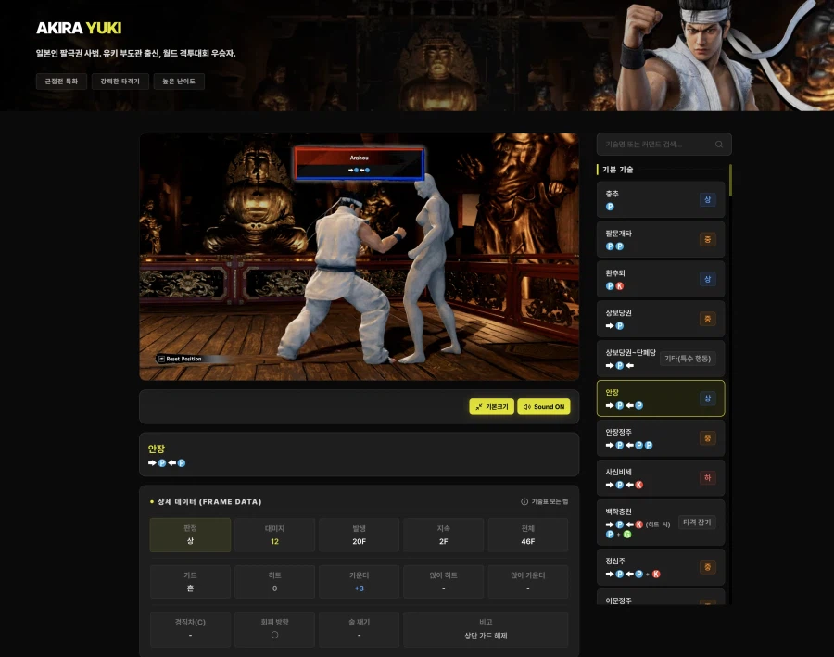Click the 기타(특수 행동) tag
The image size is (834, 657).
pyautogui.click(x=688, y=359)
